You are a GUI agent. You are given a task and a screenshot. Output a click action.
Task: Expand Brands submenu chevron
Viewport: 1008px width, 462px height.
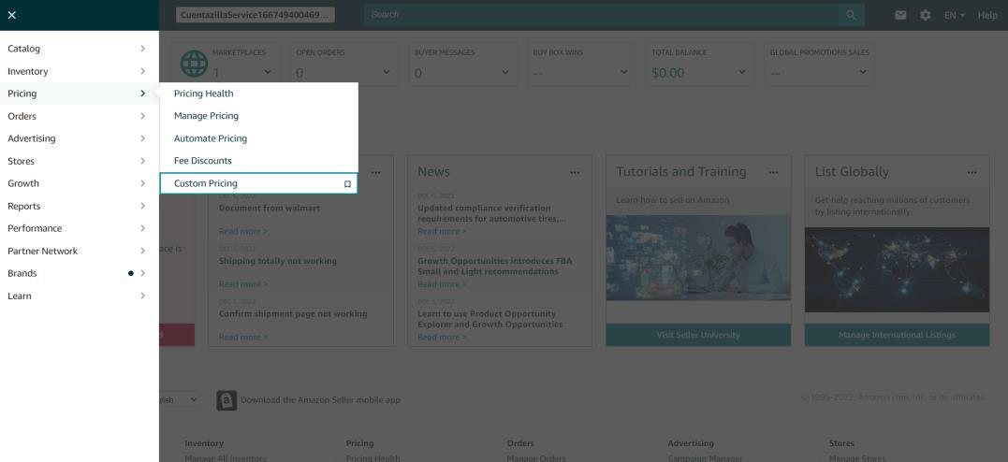[142, 273]
